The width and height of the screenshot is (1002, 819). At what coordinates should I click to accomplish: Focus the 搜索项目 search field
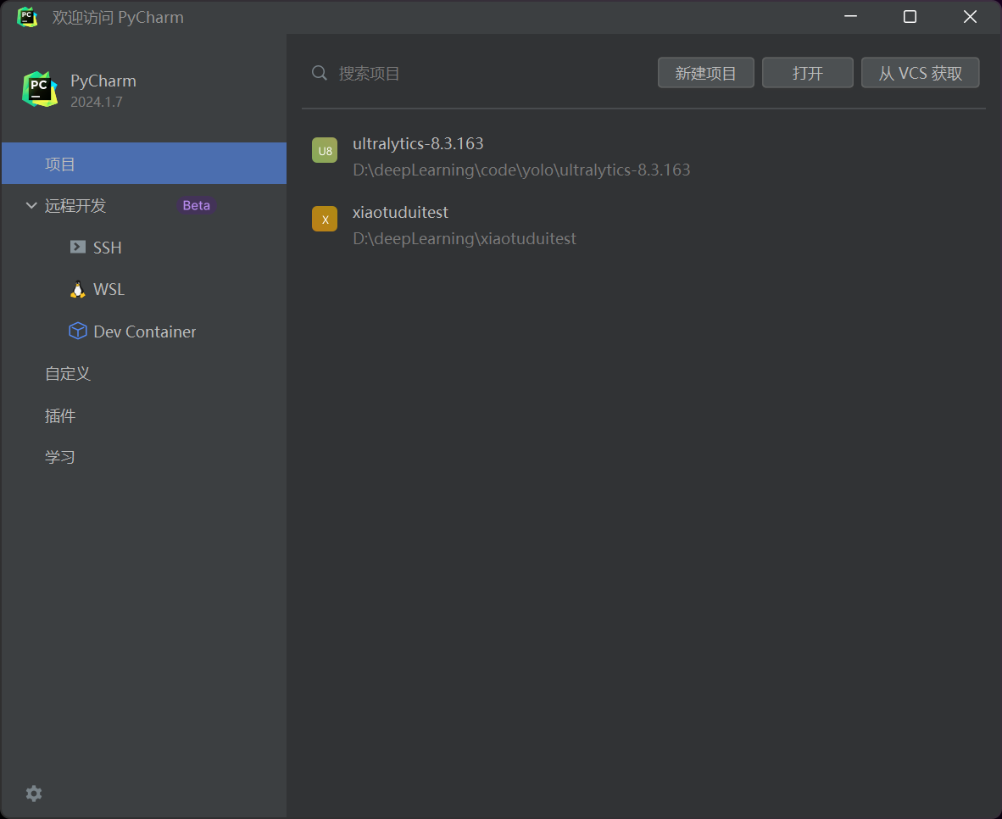[x=479, y=73]
